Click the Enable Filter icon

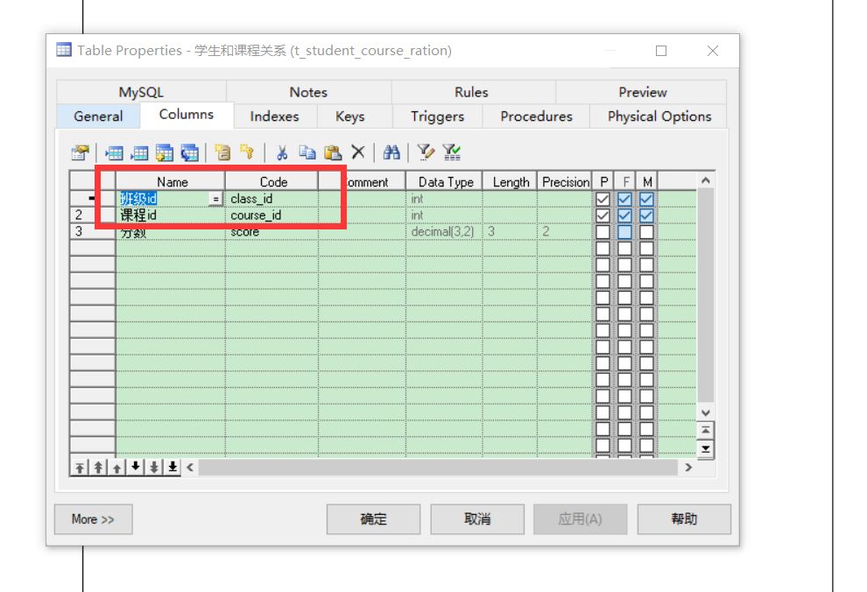coord(452,152)
